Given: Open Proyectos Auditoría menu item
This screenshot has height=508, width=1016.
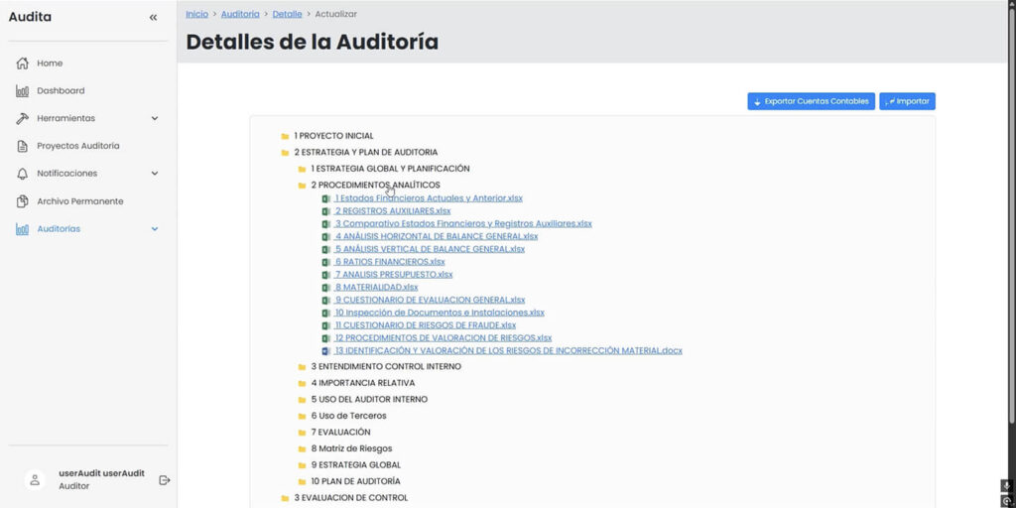Looking at the screenshot, I should point(77,146).
